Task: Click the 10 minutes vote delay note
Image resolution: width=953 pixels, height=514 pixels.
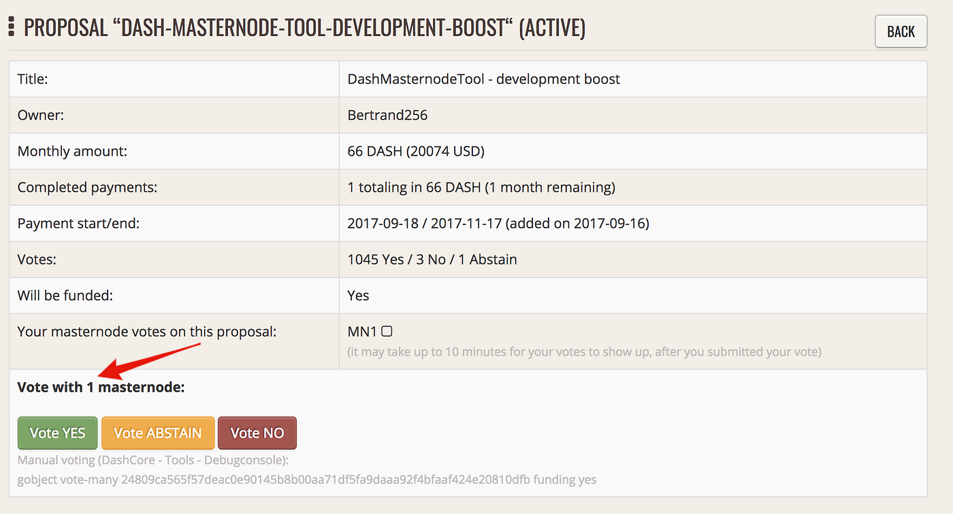Action: click(585, 352)
